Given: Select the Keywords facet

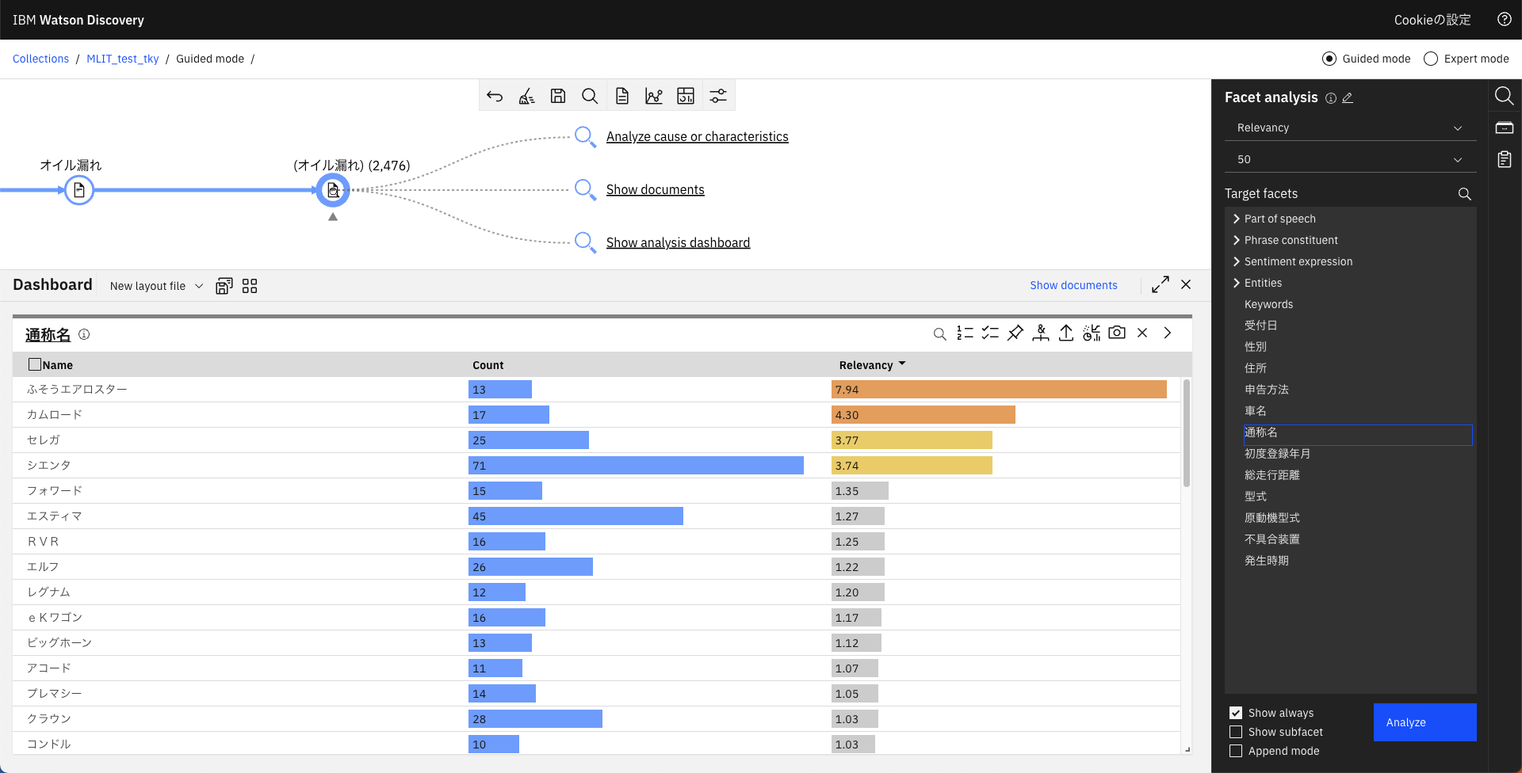Looking at the screenshot, I should 1268,304.
